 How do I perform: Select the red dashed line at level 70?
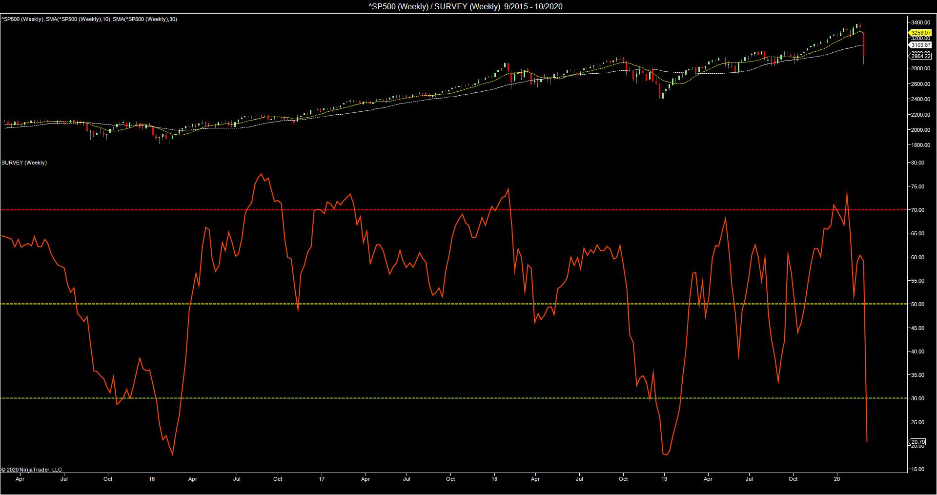point(453,210)
